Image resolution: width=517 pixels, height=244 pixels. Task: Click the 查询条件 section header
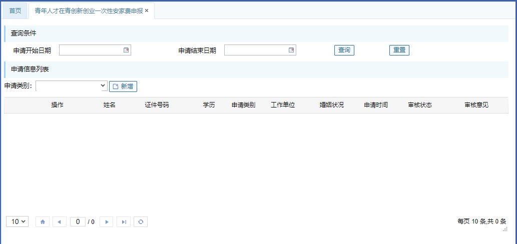click(x=256, y=33)
